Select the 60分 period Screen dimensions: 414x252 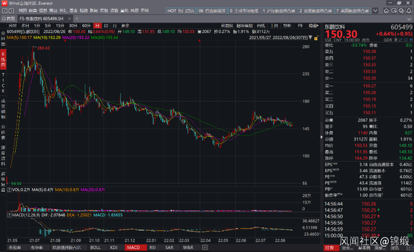86,26
